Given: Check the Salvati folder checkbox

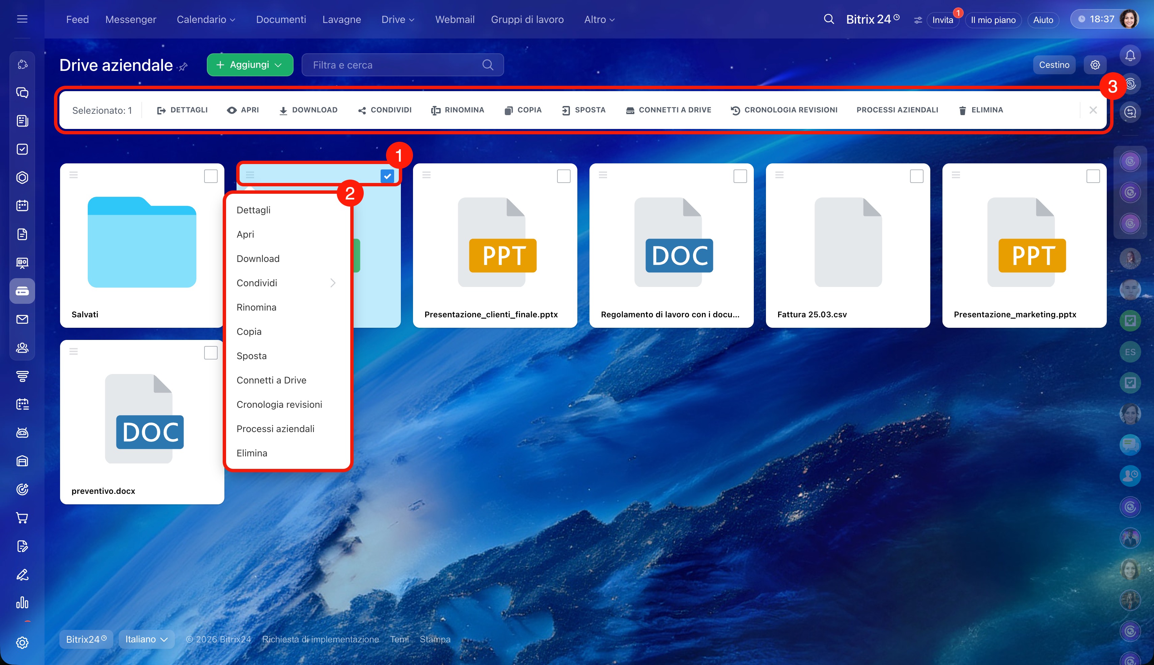Looking at the screenshot, I should pyautogui.click(x=211, y=176).
